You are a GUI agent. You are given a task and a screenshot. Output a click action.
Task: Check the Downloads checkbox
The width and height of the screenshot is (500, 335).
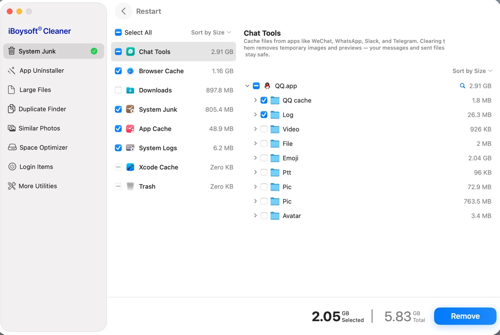pos(118,90)
